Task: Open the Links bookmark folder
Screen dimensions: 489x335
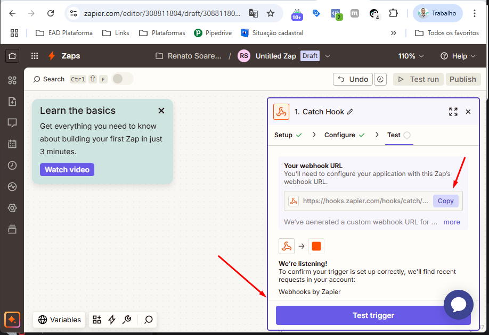Action: (x=116, y=33)
